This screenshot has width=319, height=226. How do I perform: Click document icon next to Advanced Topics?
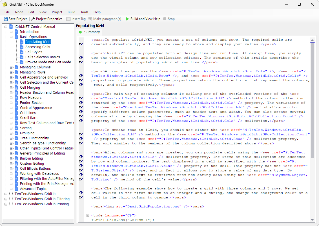click(x=16, y=189)
